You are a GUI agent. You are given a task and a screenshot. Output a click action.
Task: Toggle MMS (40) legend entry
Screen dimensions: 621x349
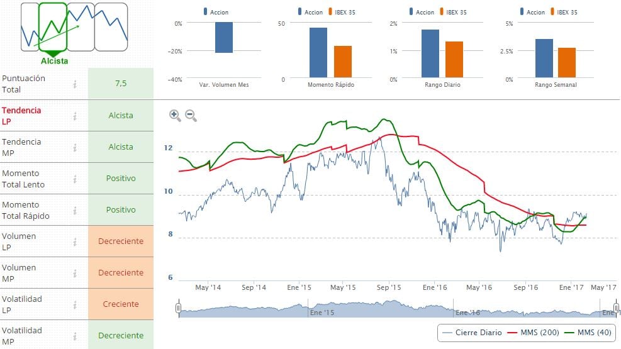pyautogui.click(x=590, y=332)
